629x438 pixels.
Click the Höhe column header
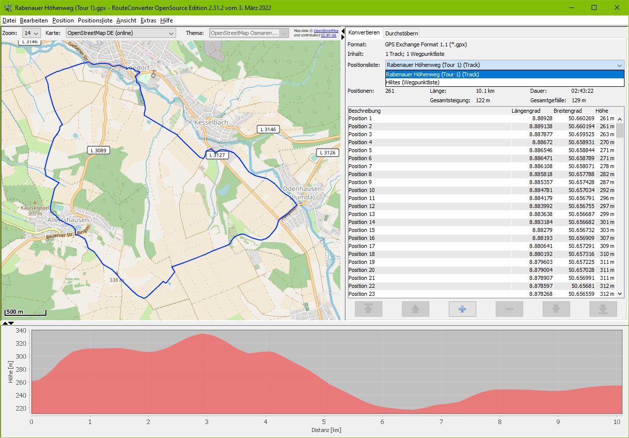coord(602,110)
